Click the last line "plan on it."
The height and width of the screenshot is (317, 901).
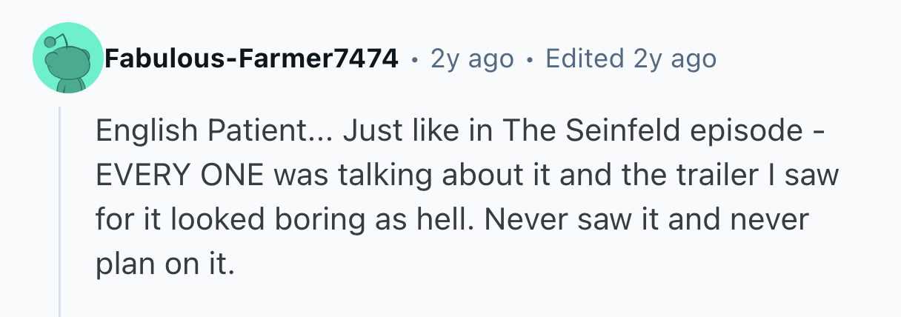[164, 263]
